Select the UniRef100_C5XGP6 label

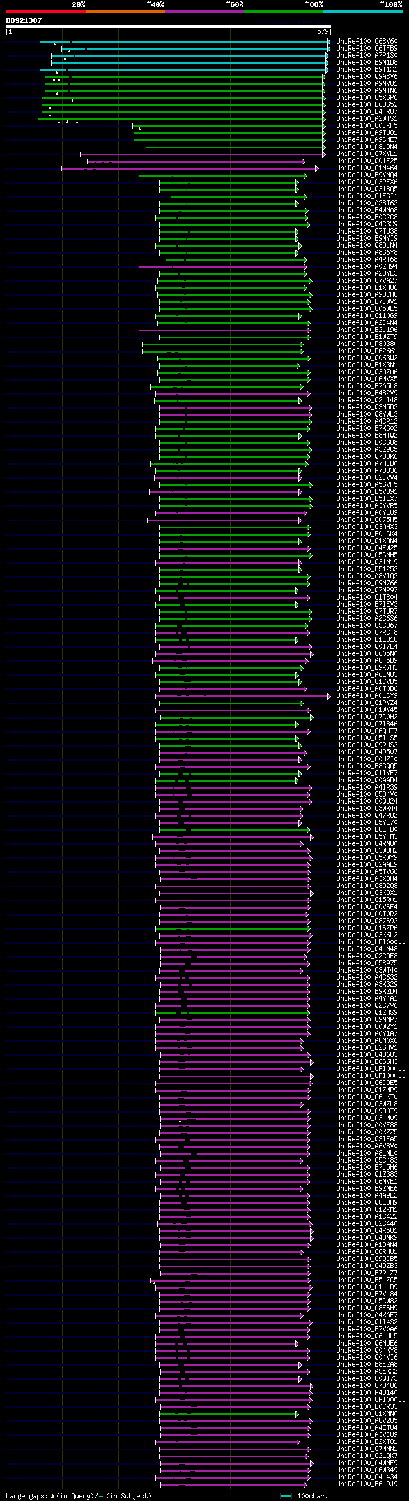point(367,98)
